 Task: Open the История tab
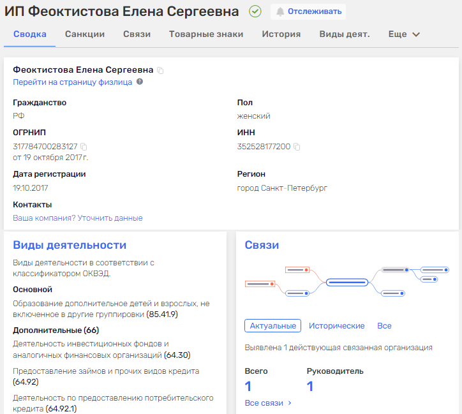pos(281,34)
